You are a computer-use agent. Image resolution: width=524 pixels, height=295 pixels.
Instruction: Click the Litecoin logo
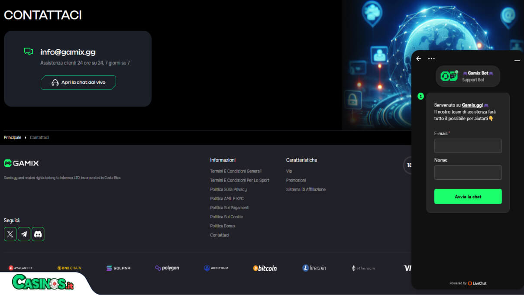pos(314,268)
